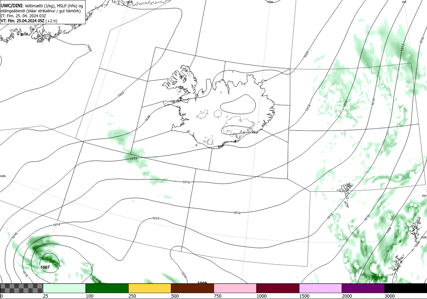Click the 1024 isobar label
427x299 pixels.
tap(89, 48)
